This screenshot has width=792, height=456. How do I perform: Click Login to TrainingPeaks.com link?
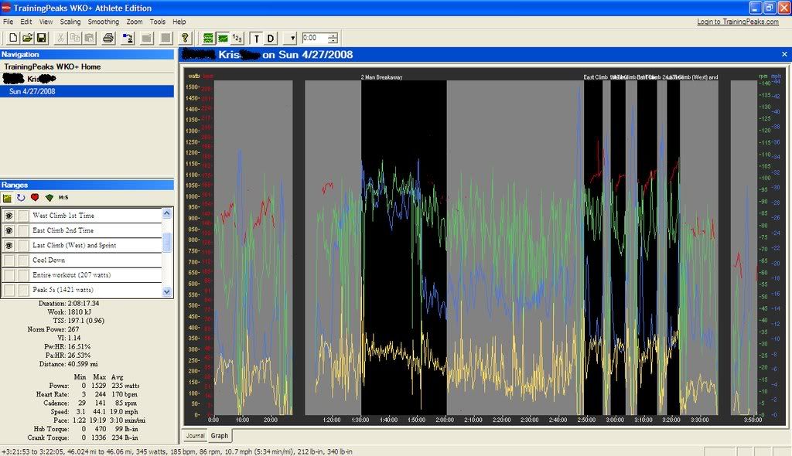point(737,22)
